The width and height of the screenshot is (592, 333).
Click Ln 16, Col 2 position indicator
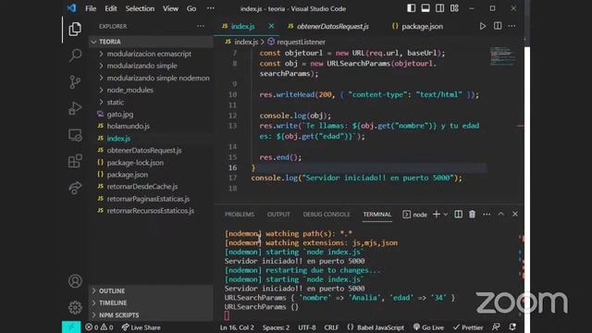click(x=237, y=327)
